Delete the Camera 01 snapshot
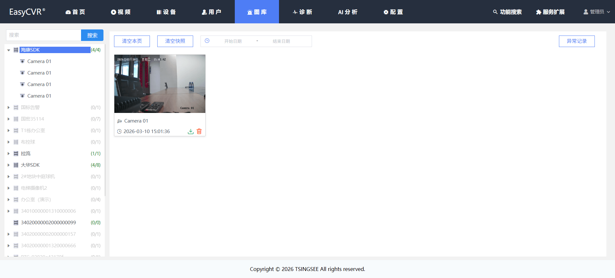This screenshot has height=278, width=615. click(x=199, y=131)
